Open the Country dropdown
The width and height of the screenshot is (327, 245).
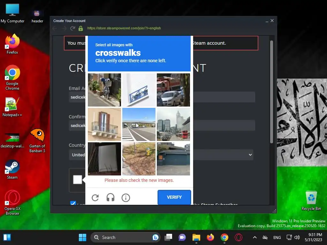pyautogui.click(x=161, y=155)
